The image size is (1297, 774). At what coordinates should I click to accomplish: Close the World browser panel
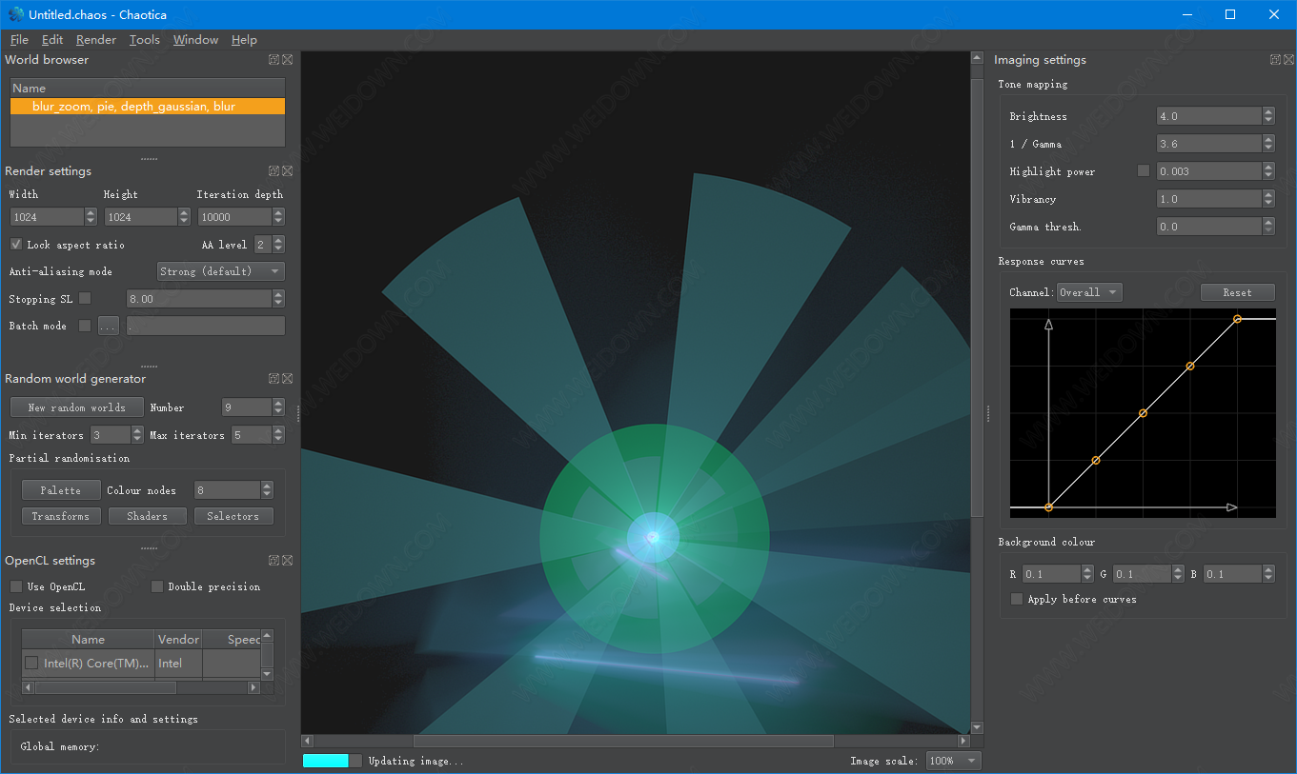288,59
